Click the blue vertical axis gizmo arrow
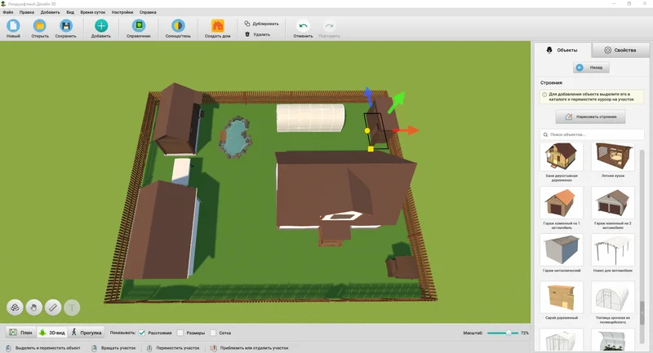The image size is (653, 353). pyautogui.click(x=368, y=96)
